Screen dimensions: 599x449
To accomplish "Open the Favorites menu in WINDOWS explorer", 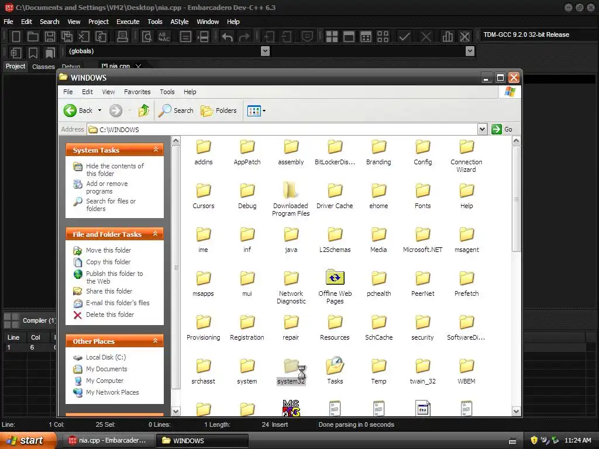I will click(137, 92).
